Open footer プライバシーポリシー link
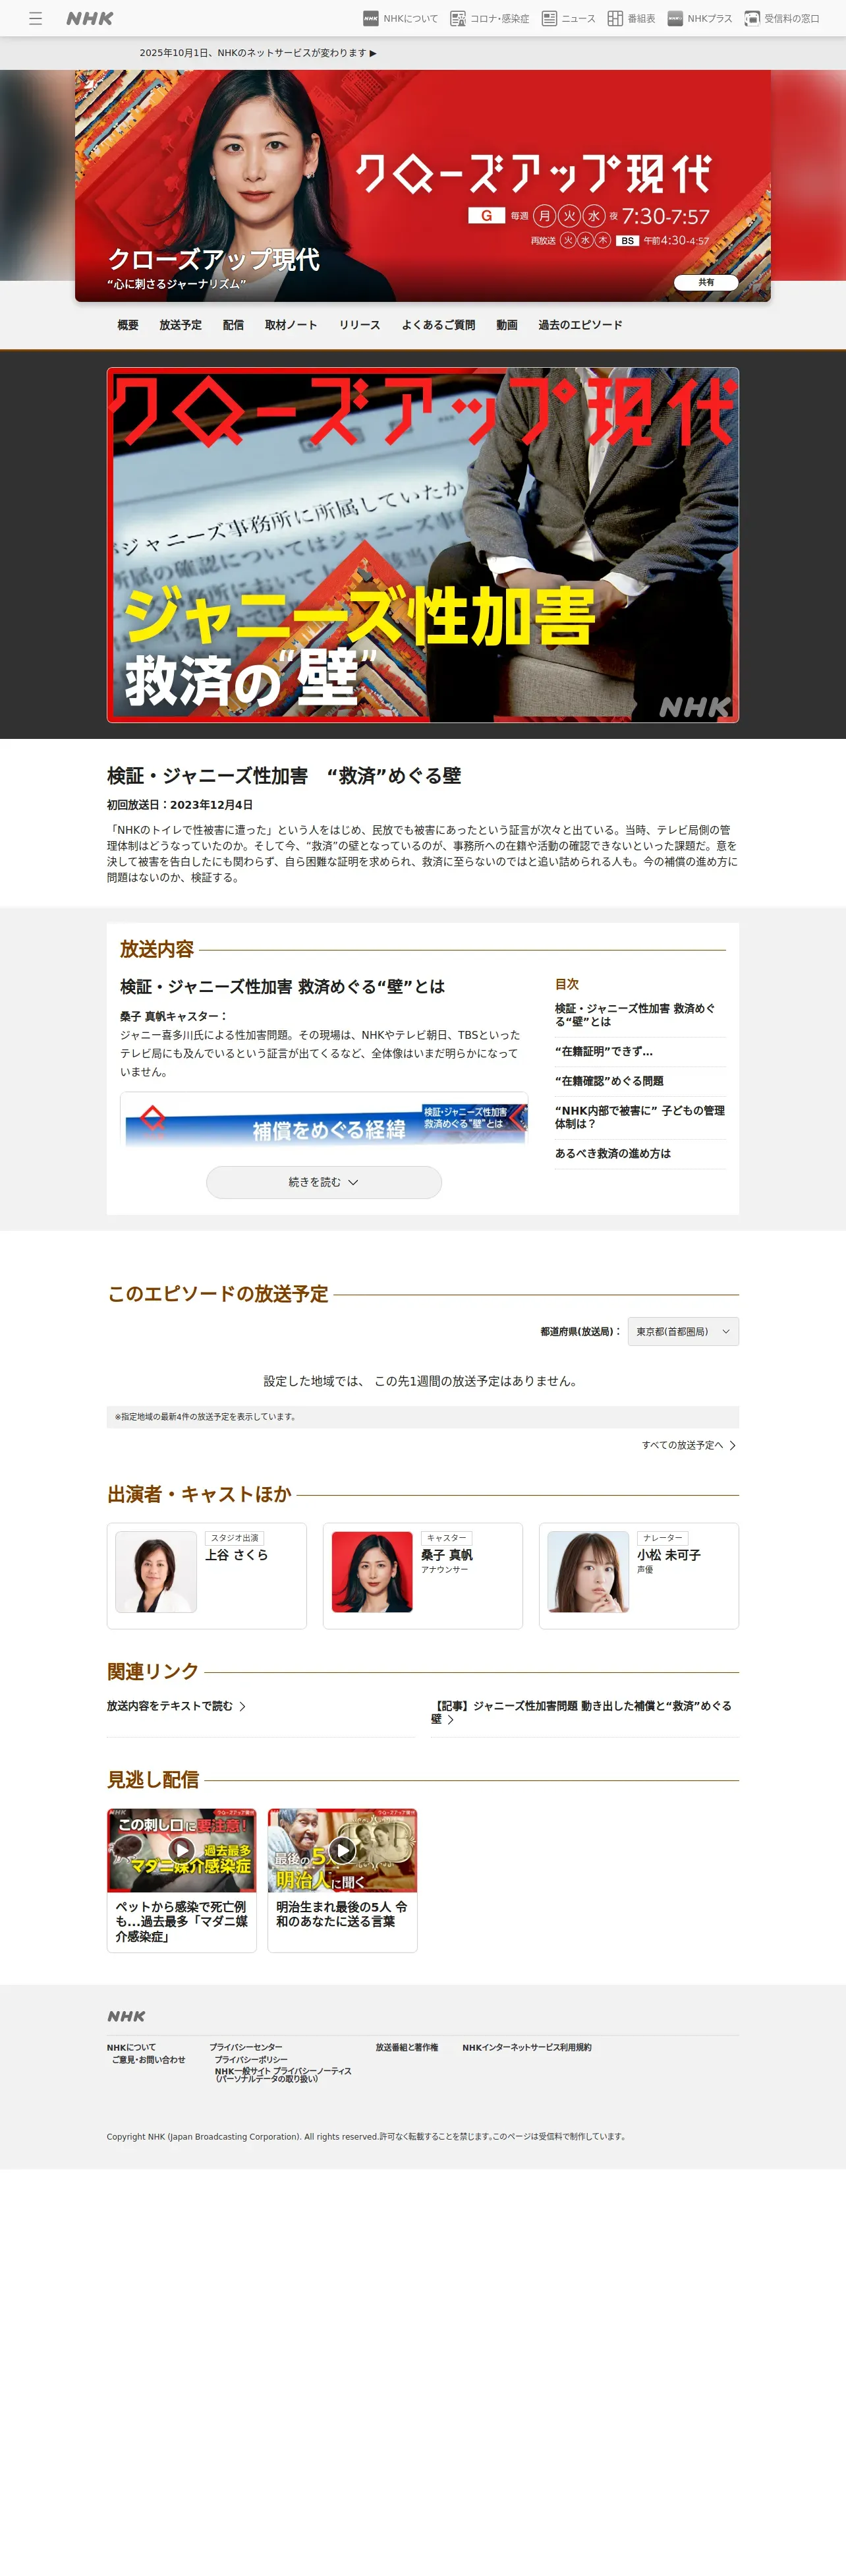This screenshot has width=846, height=2576. click(251, 2060)
